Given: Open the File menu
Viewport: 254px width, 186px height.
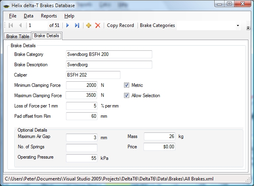Looking at the screenshot, I should point(13,16).
